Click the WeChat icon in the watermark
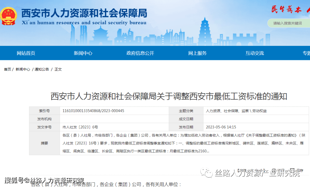The width and height of the screenshot is (310, 187). coord(206,172)
